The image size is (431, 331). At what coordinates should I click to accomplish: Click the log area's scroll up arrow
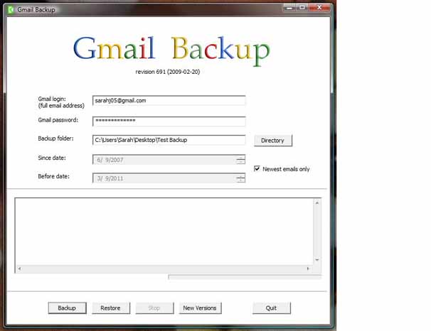[x=317, y=203]
